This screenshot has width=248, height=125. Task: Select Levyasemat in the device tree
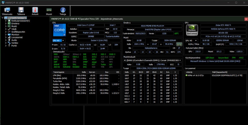pos(17,37)
